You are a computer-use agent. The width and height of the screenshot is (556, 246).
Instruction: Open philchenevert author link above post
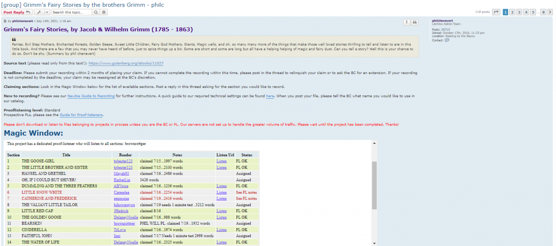pyautogui.click(x=23, y=21)
